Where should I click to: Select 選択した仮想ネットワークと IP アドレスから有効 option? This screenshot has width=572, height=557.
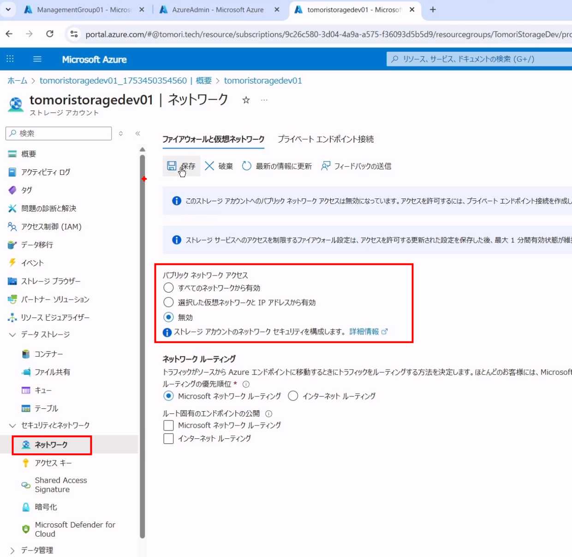(x=169, y=303)
